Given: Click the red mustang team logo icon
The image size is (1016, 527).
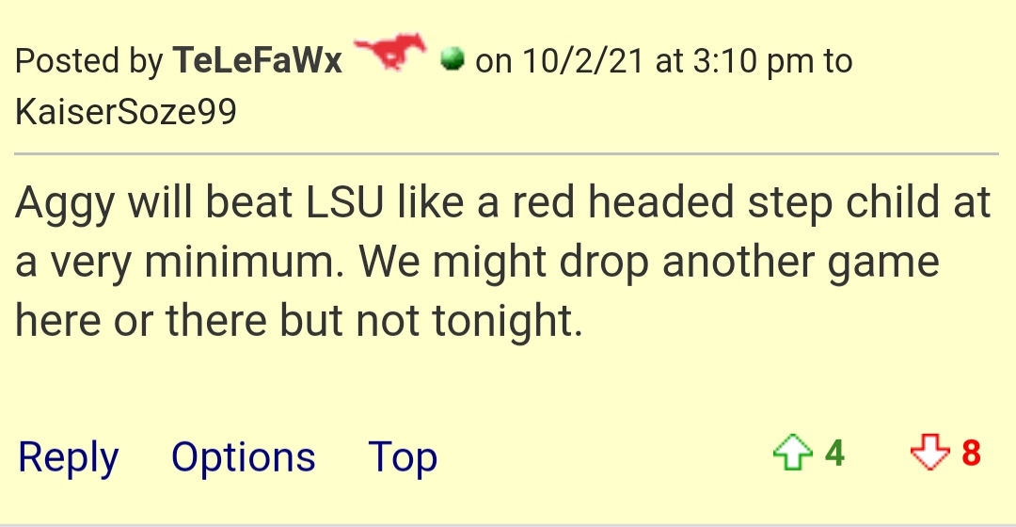Looking at the screenshot, I should (390, 51).
